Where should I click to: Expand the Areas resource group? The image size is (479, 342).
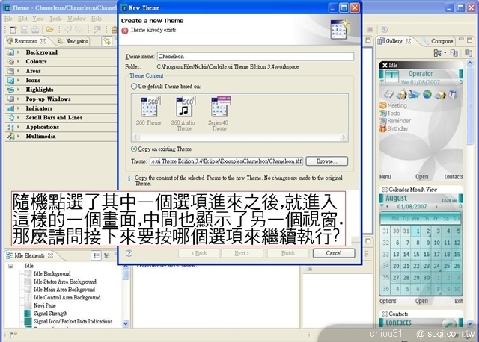(x=18, y=71)
